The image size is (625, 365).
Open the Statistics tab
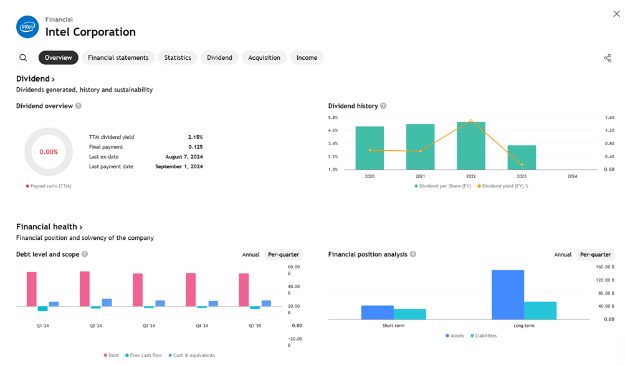pyautogui.click(x=178, y=58)
